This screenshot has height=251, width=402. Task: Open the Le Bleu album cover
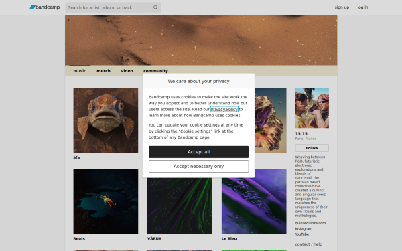(254, 201)
